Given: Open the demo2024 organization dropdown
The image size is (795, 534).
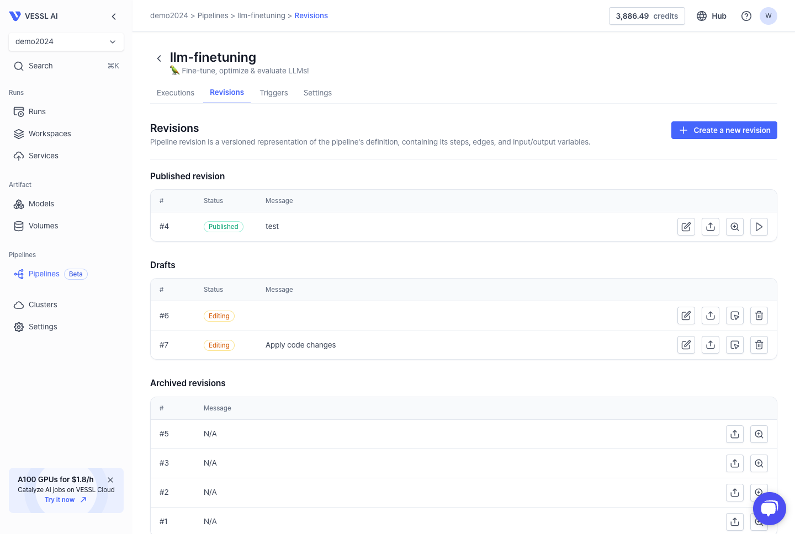Looking at the screenshot, I should (x=66, y=41).
